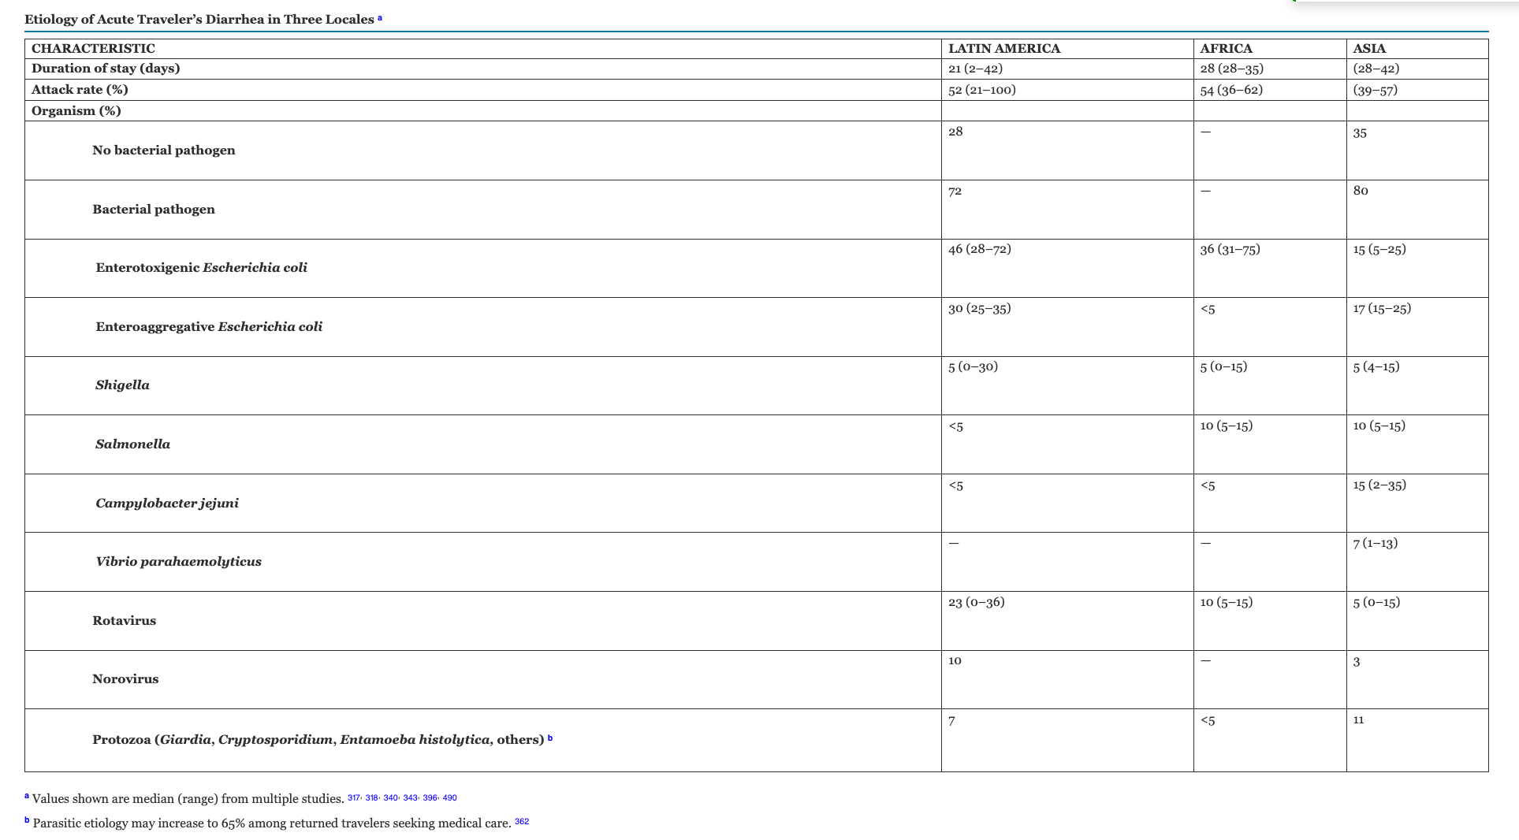
Task: Open reference 317 in the footnotes
Action: tap(353, 797)
